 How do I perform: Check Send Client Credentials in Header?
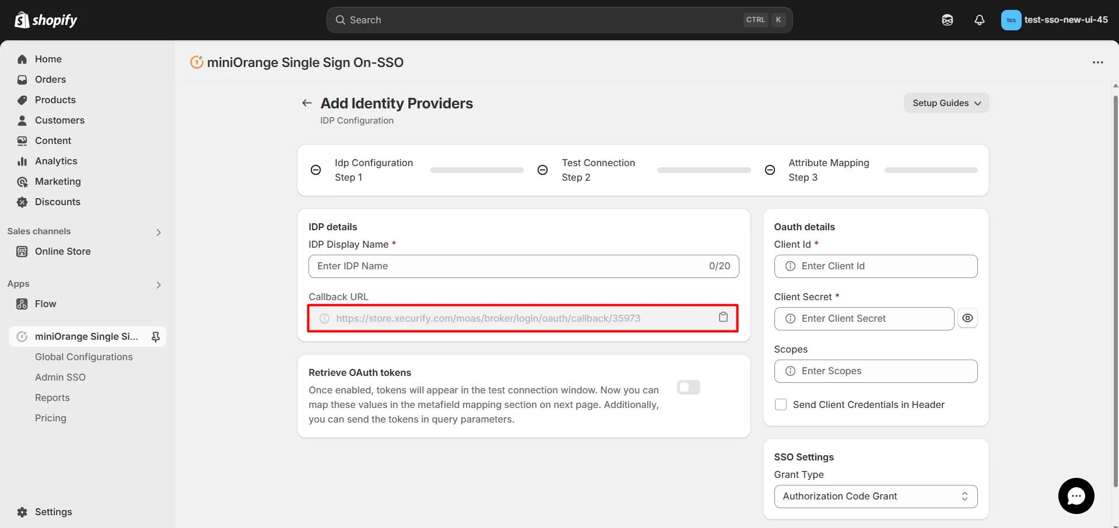point(781,404)
